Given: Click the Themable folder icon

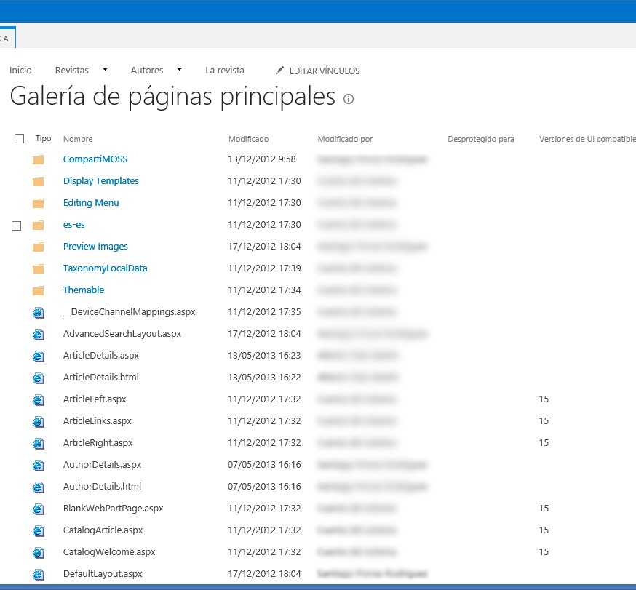Looking at the screenshot, I should pyautogui.click(x=39, y=290).
